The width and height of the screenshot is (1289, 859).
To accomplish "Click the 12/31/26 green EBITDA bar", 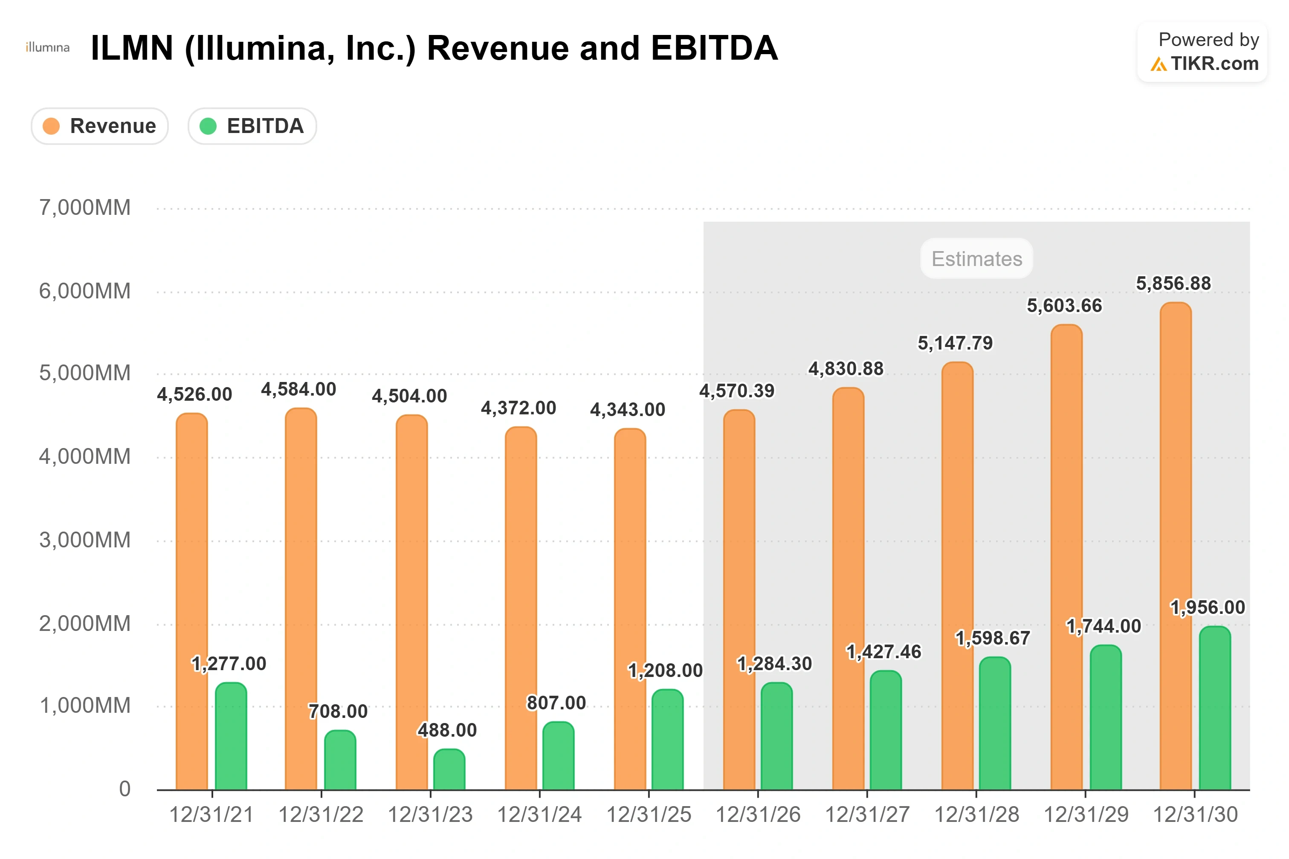I will pyautogui.click(x=776, y=736).
